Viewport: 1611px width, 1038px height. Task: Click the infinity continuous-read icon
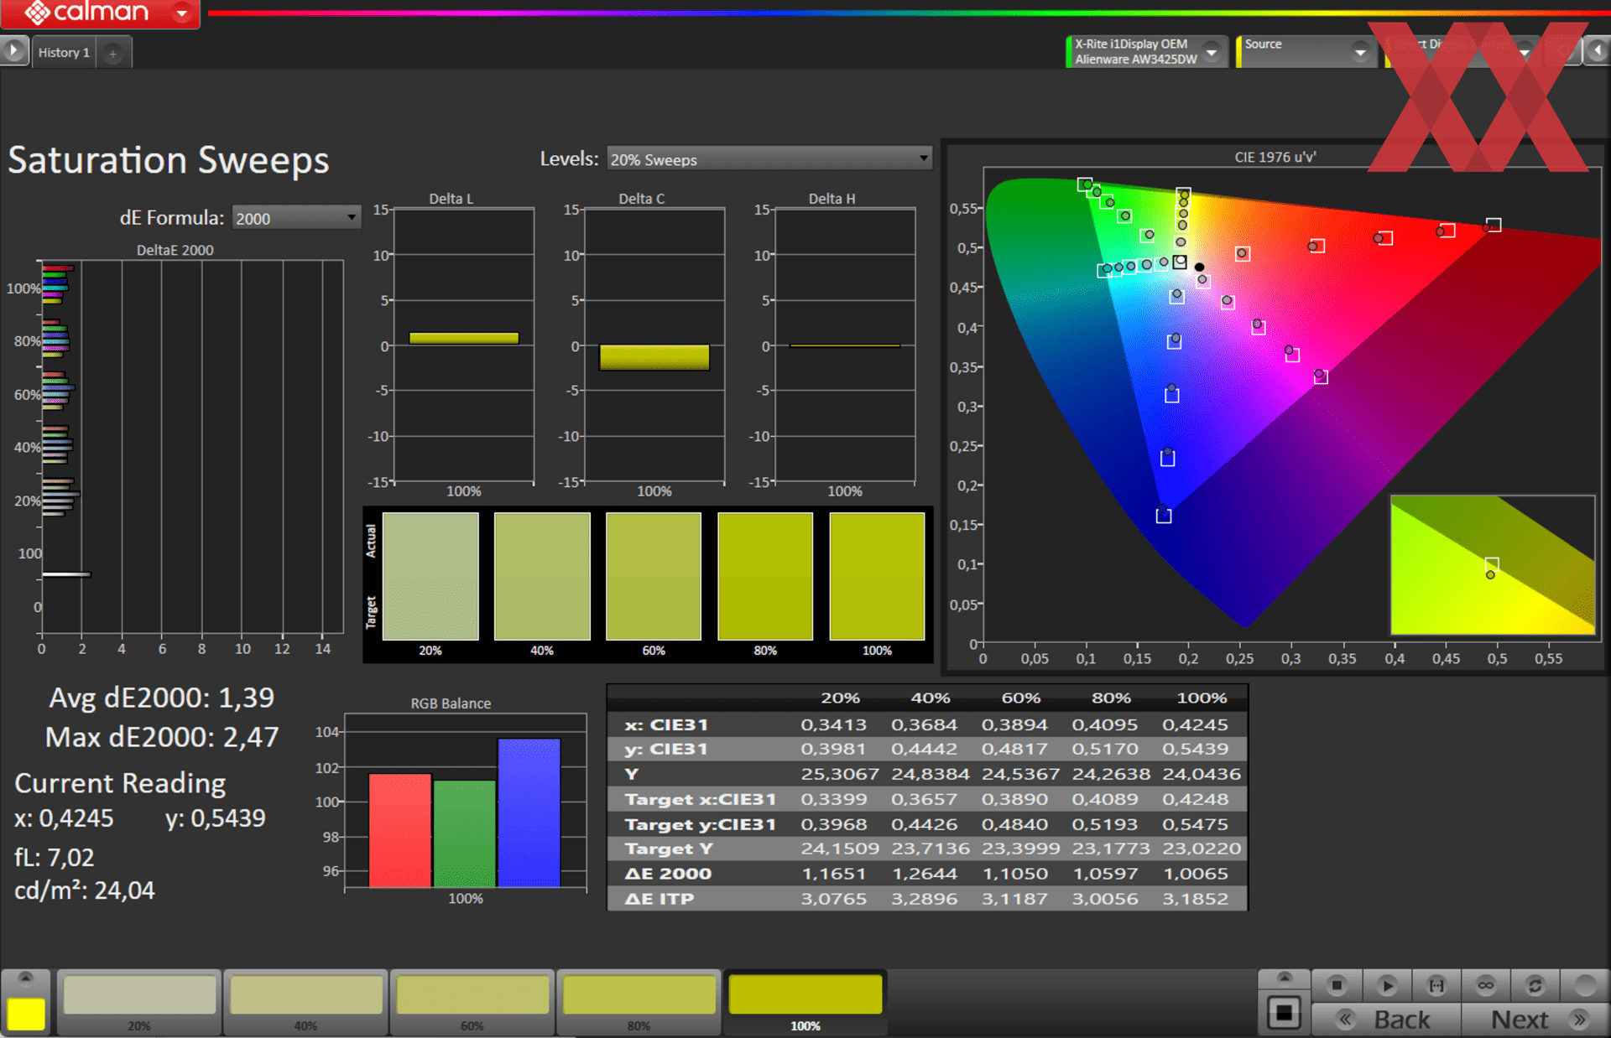point(1486,985)
